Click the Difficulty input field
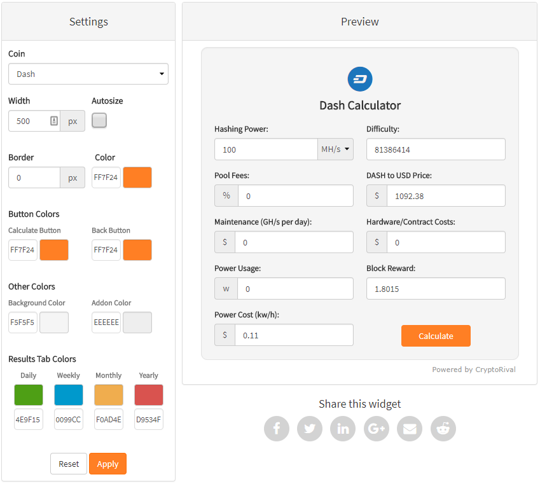The image size is (540, 484). (x=436, y=149)
